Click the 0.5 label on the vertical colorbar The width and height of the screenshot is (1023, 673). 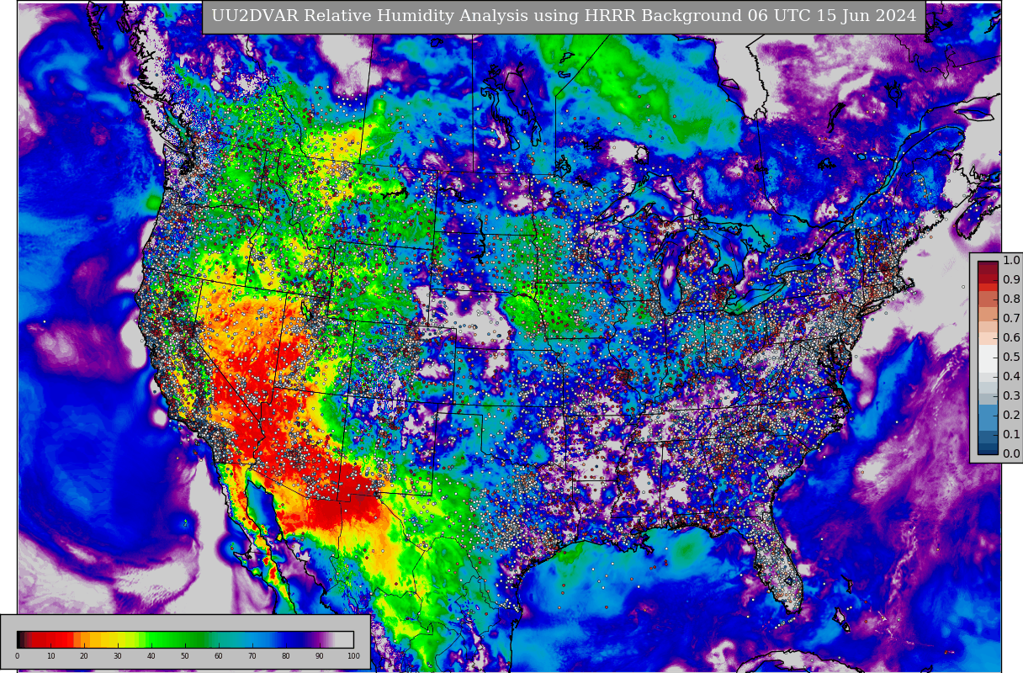click(1011, 358)
